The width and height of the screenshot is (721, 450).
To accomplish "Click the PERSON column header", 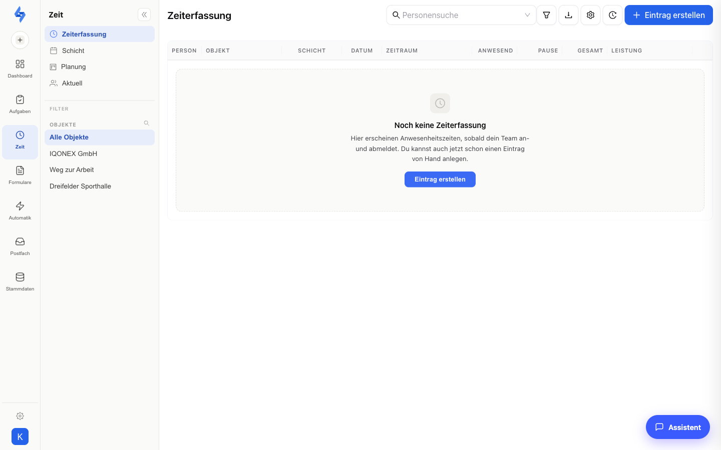I will 184,50.
